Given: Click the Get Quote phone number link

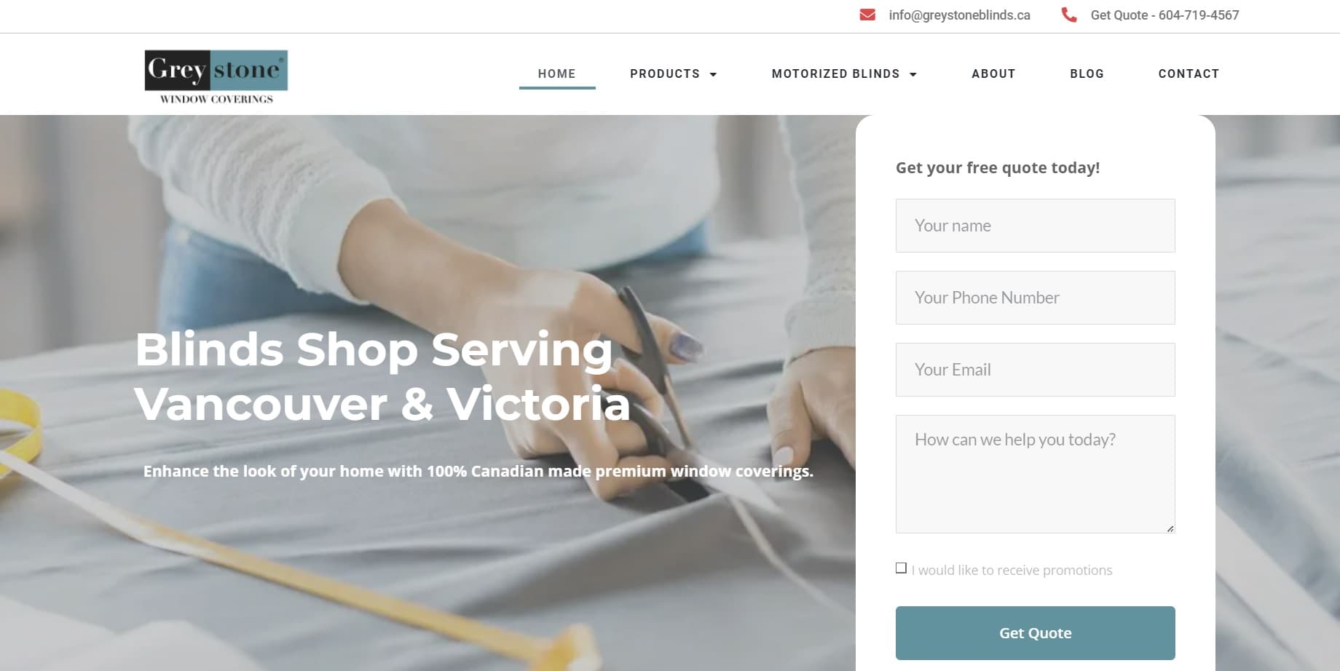Looking at the screenshot, I should pos(1164,15).
